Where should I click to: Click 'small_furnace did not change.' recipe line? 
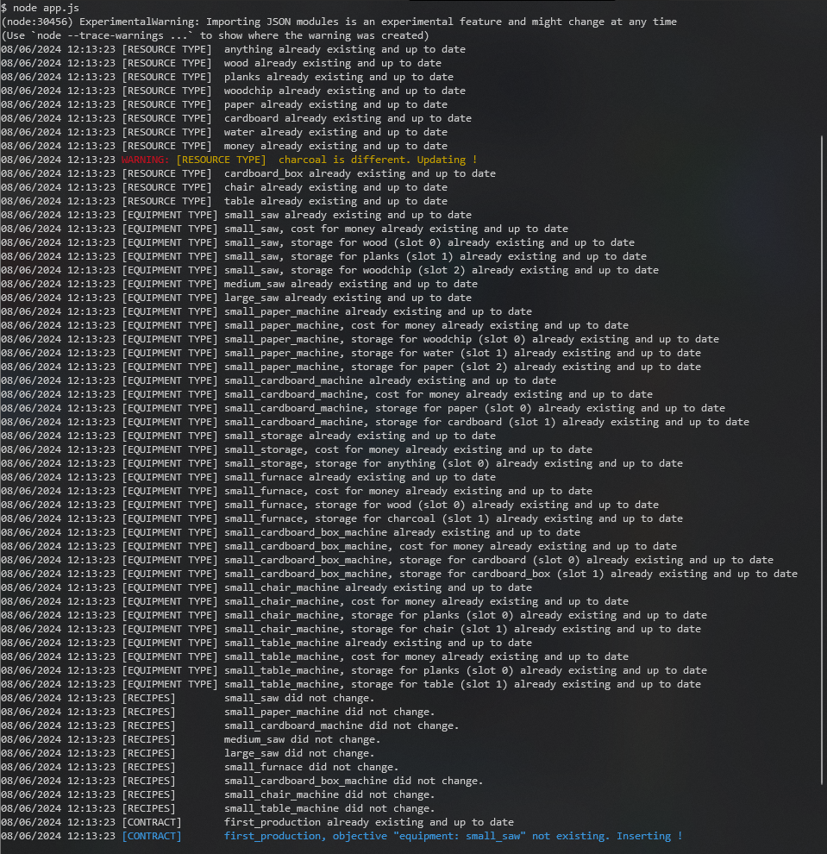pyautogui.click(x=200, y=767)
